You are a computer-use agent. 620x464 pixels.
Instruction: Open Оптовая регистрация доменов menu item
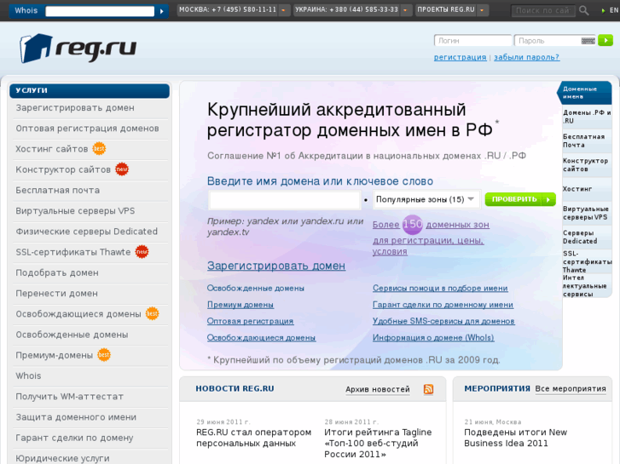click(x=87, y=129)
